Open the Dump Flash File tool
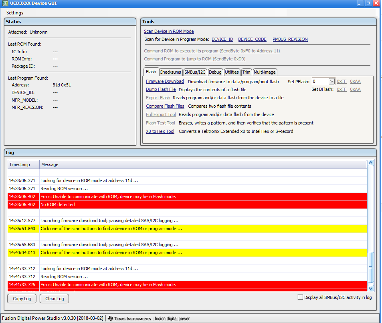Viewport: 382px width, 323px height. click(x=161, y=90)
